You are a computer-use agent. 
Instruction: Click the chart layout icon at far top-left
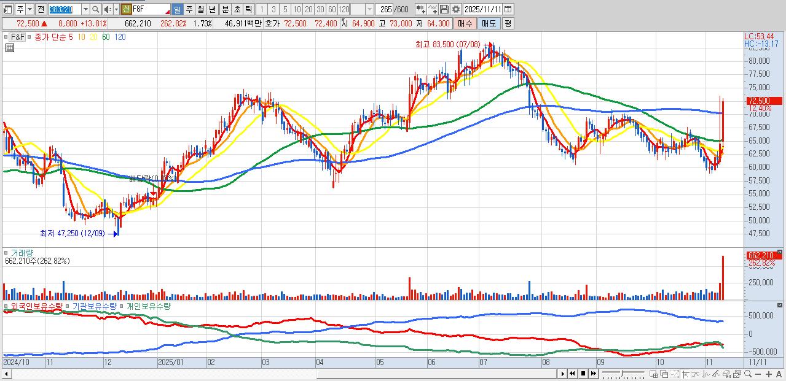tap(7, 9)
